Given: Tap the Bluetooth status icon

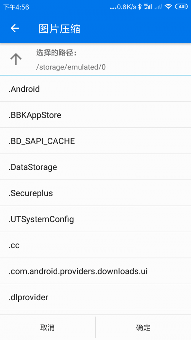Looking at the screenshot, I should click(139, 7).
